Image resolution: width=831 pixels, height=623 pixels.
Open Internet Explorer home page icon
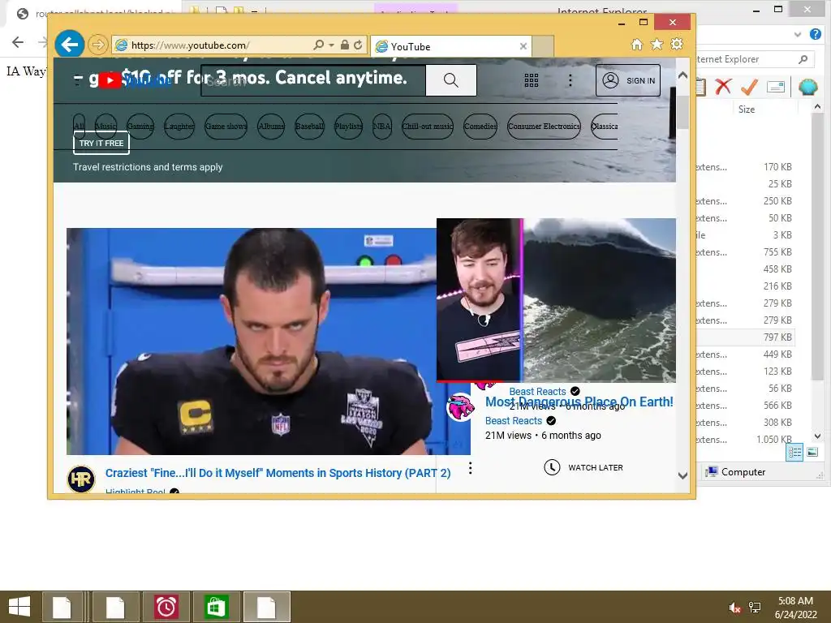pos(637,45)
